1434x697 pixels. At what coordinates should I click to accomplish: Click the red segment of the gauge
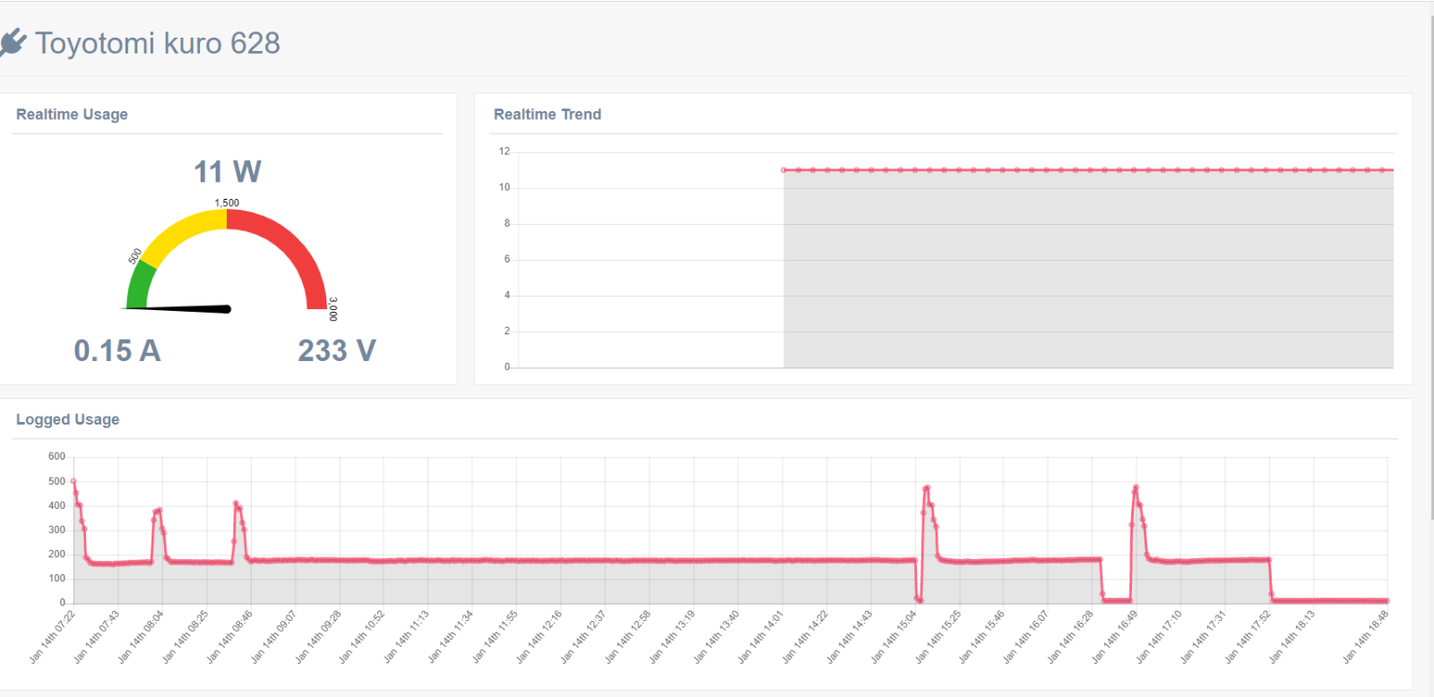(x=291, y=247)
